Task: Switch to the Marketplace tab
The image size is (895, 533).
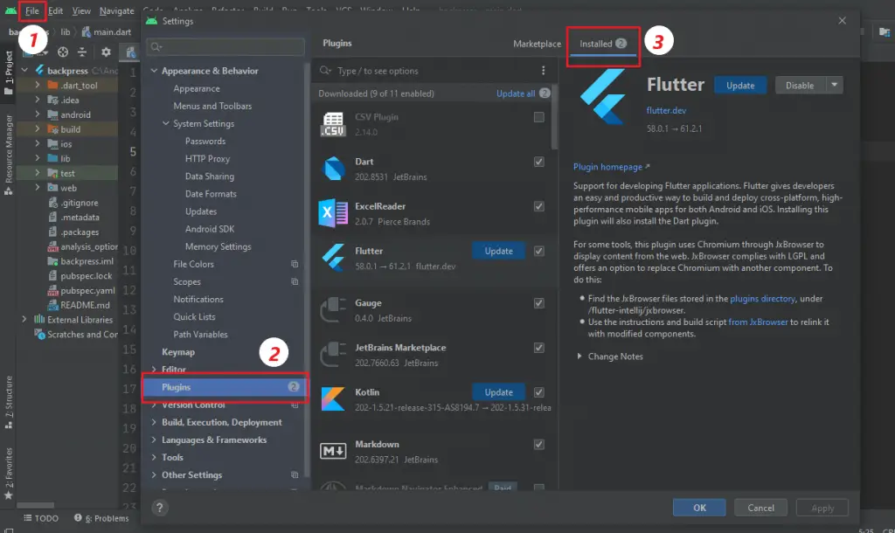Action: pyautogui.click(x=537, y=44)
